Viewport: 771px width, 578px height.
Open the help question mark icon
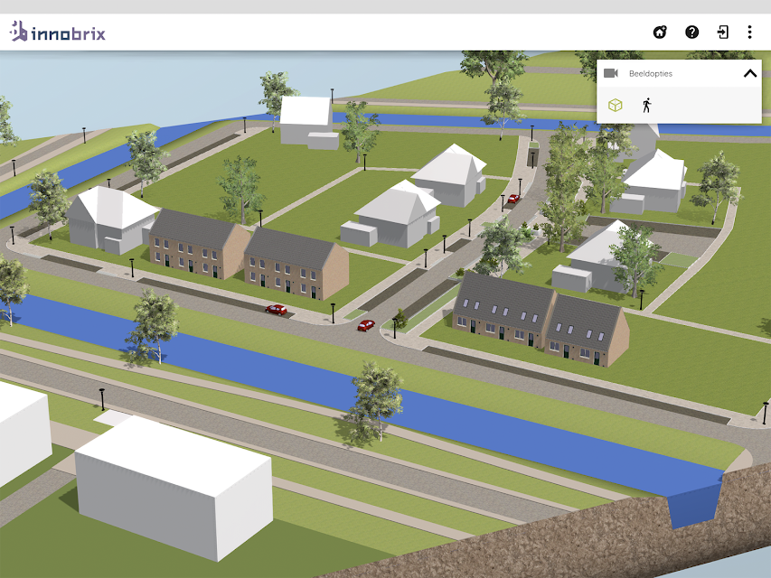pyautogui.click(x=691, y=33)
